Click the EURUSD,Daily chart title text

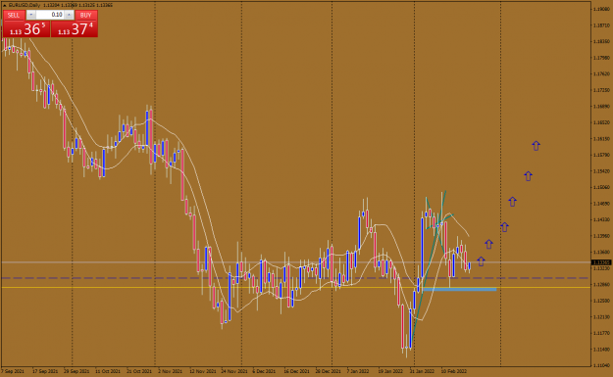[x=24, y=5]
